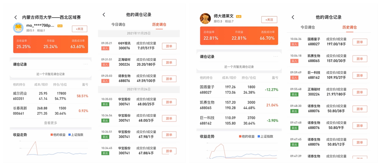Toggle 他的收益 legend in 师大德莱文's chart
This screenshot has width=381, height=166.
coord(247,136)
